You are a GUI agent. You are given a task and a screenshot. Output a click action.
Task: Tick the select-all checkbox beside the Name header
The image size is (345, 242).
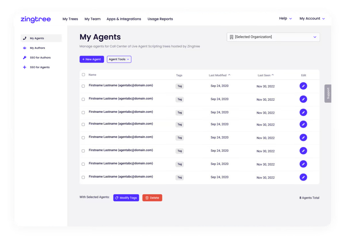point(83,75)
